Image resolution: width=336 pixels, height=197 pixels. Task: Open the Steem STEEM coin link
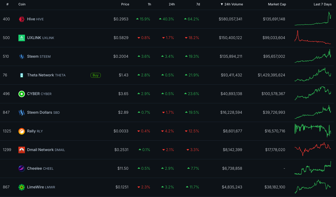point(39,57)
